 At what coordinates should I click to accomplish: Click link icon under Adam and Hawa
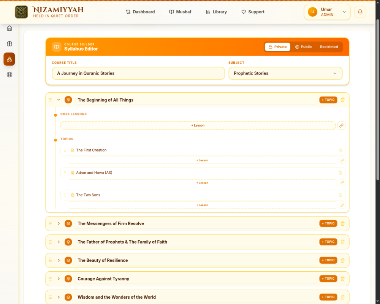tap(342, 183)
